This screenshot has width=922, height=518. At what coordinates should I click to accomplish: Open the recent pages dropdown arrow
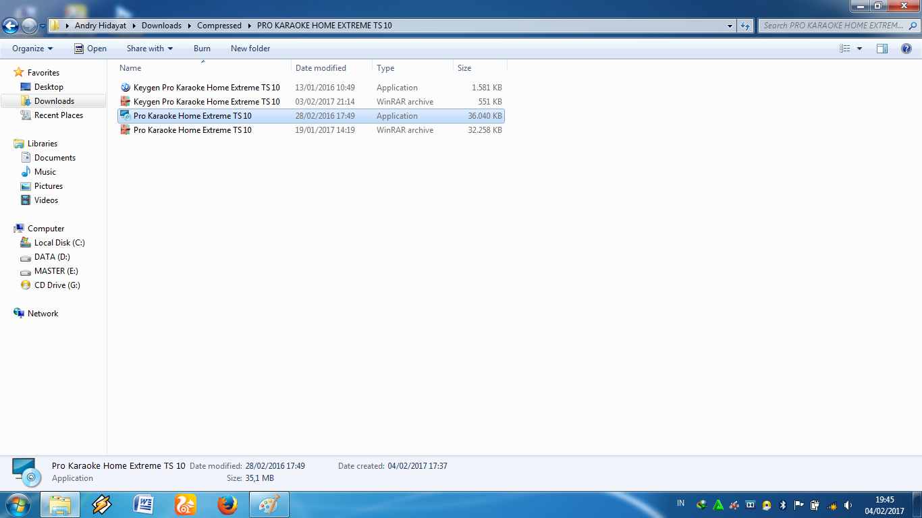click(x=43, y=26)
